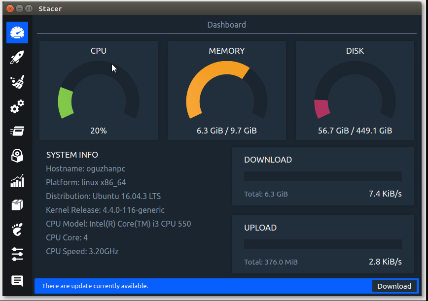Click Total: 376.0 MiB upload total
Image resolution: width=428 pixels, height=301 pixels.
pyautogui.click(x=271, y=262)
